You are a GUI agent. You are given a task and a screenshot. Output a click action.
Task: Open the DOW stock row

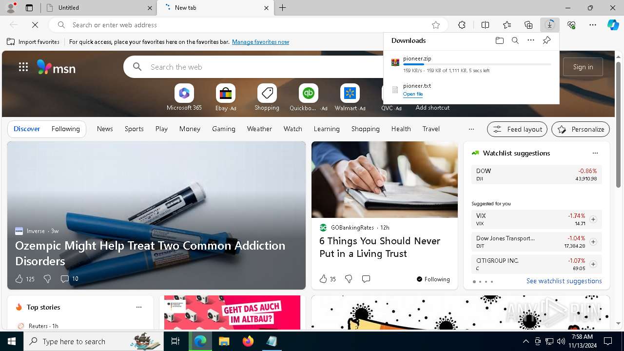point(536,175)
